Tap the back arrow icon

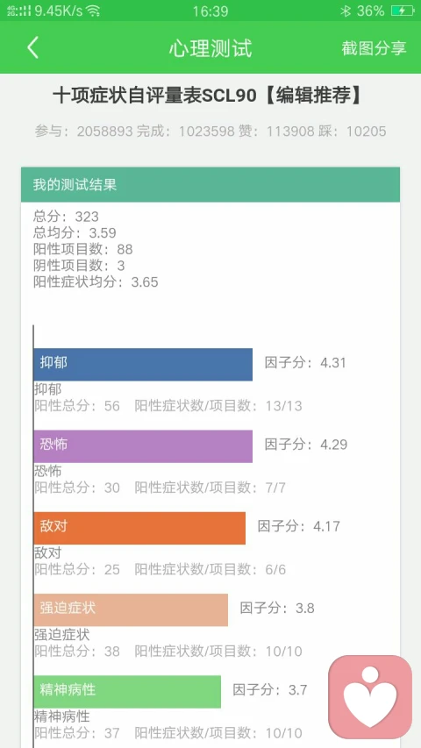click(x=32, y=47)
